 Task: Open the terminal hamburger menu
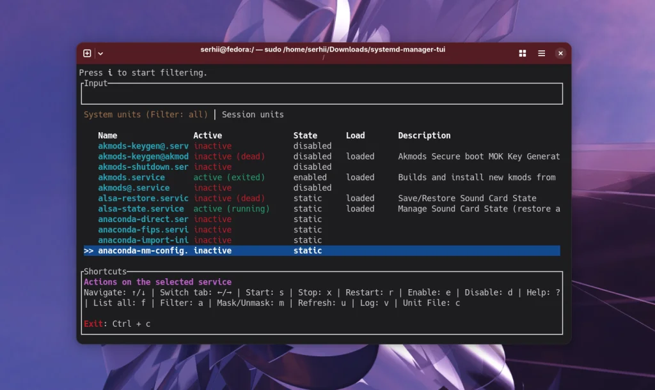point(541,54)
